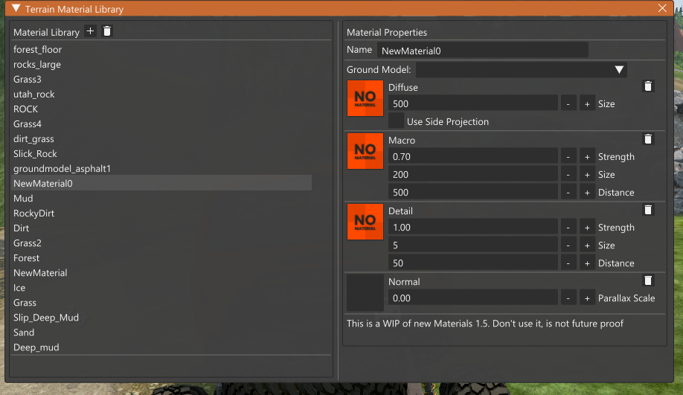Image resolution: width=683 pixels, height=395 pixels.
Task: Select NewMaterial0 in the material list
Action: (161, 183)
